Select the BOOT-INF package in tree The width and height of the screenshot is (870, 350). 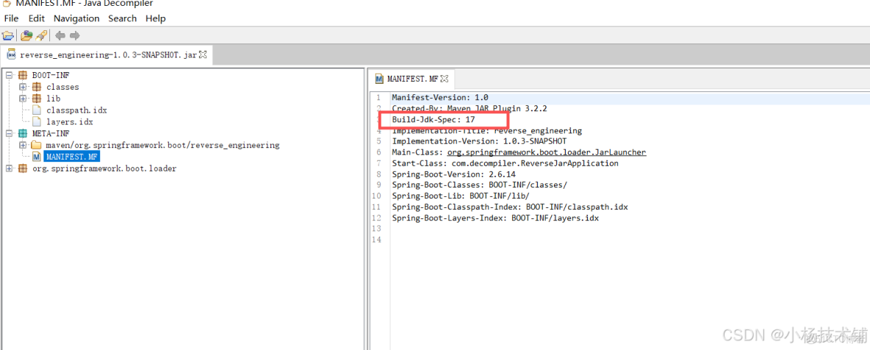tap(51, 75)
